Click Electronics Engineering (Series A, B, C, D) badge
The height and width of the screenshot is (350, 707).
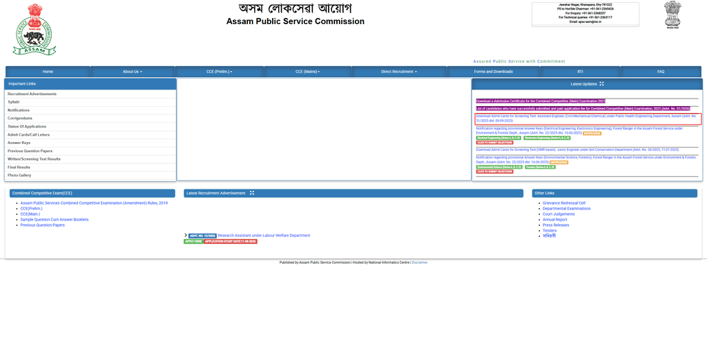[x=547, y=138]
